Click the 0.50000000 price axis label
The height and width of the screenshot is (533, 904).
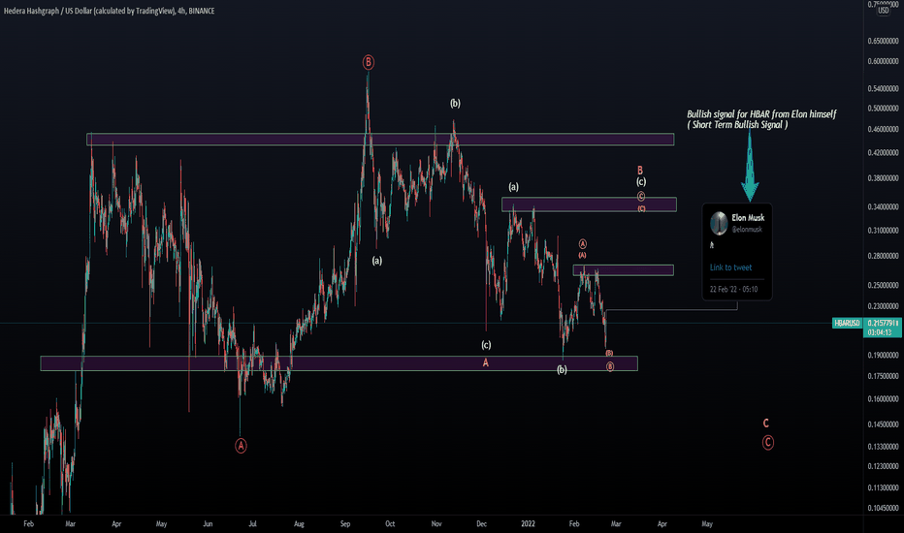point(883,109)
